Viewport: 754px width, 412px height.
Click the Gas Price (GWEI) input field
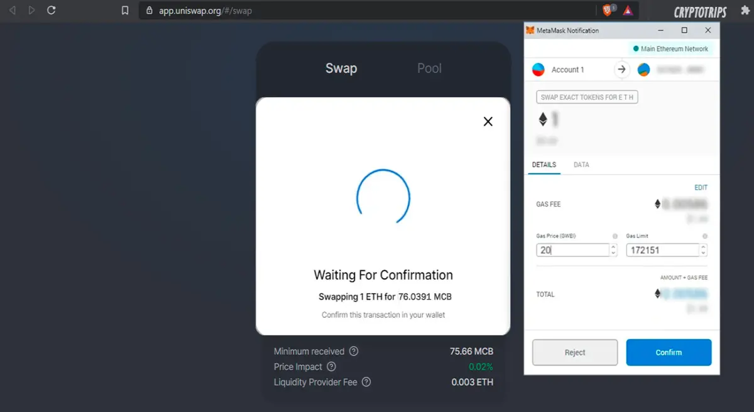[x=573, y=250]
